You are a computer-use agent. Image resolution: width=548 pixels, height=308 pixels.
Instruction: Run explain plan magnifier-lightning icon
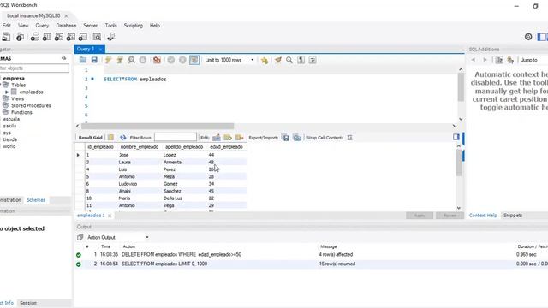(131, 60)
